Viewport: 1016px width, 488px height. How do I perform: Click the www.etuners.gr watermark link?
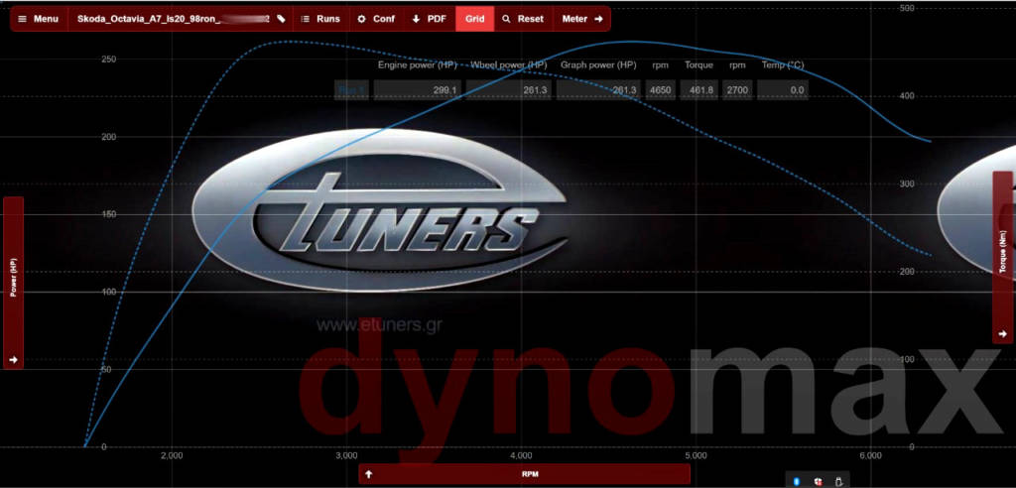tap(365, 323)
